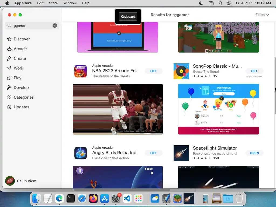This screenshot has height=207, width=276.
Task: Open the Weather app from the Dock
Action: tap(155, 199)
